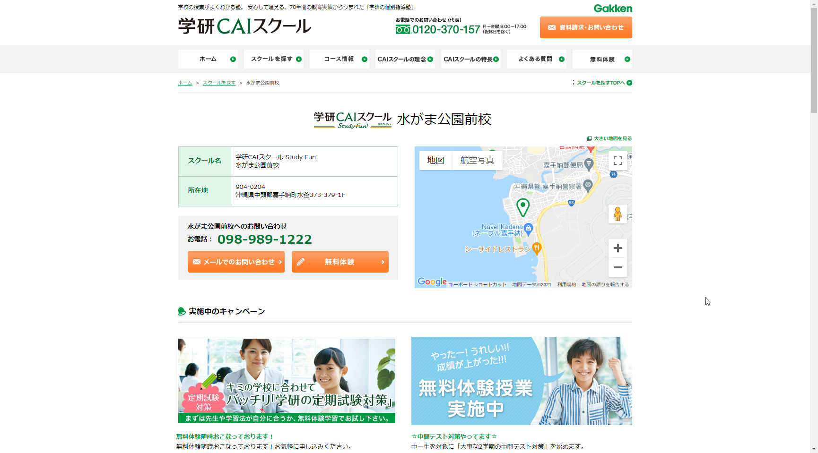
Task: Click the Gakken brand logo
Action: (613, 9)
